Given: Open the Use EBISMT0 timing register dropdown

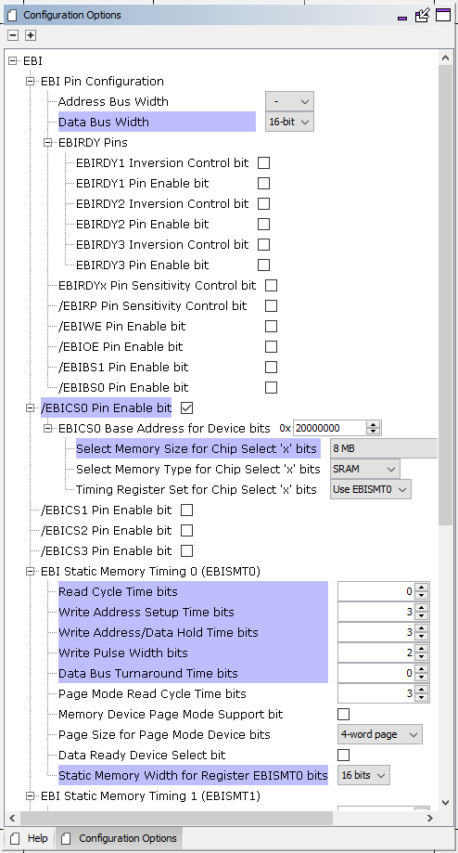Looking at the screenshot, I should tap(371, 489).
